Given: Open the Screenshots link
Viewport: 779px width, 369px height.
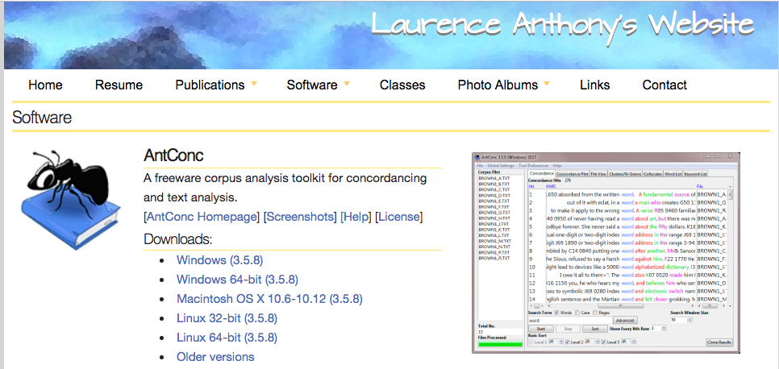Looking at the screenshot, I should tap(299, 217).
